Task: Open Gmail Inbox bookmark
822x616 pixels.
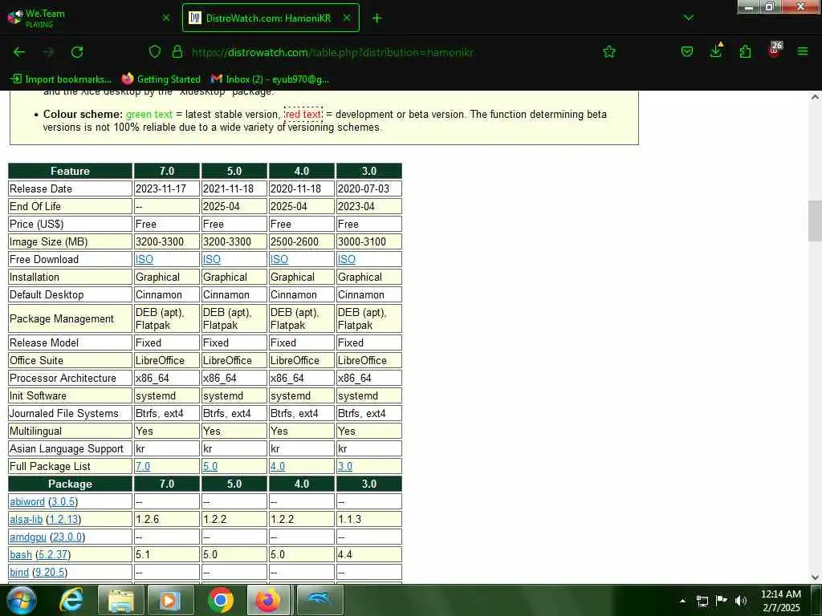Action: click(270, 79)
